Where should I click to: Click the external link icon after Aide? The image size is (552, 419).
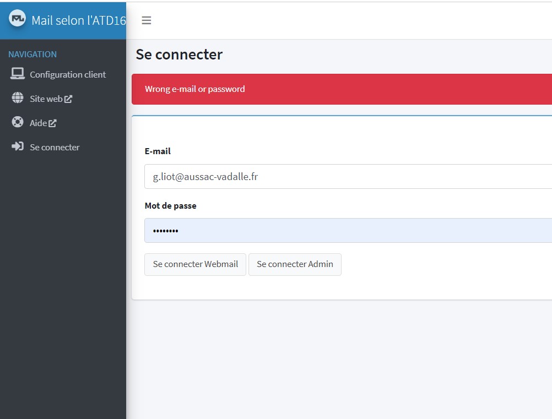[x=52, y=123]
